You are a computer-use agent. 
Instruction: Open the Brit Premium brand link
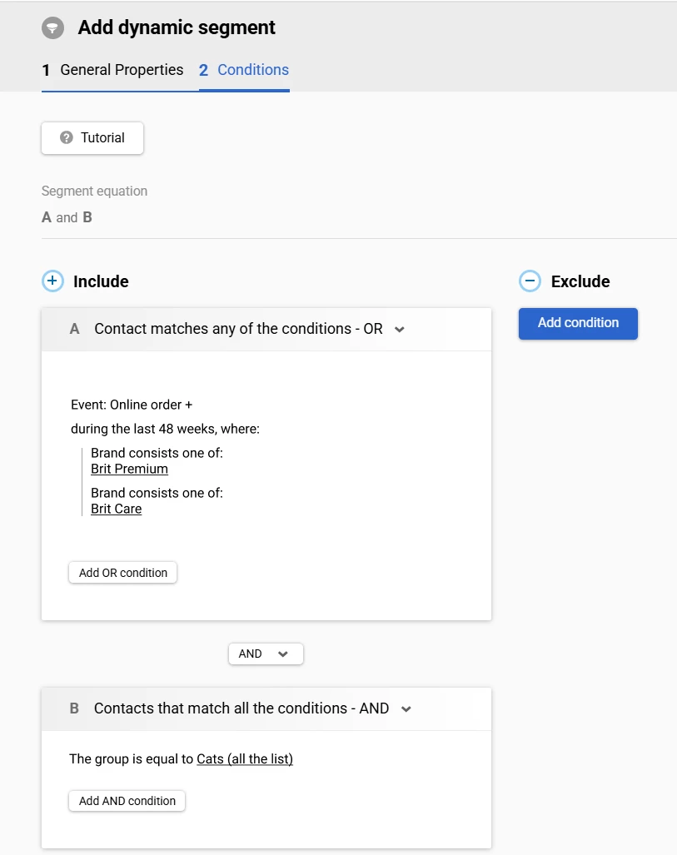point(129,469)
